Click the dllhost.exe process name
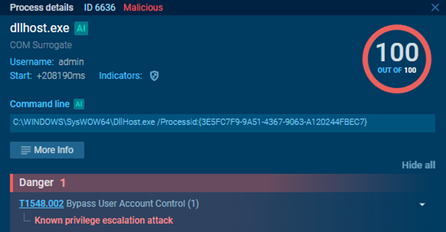Viewport: 446px width, 232px height. [x=40, y=28]
